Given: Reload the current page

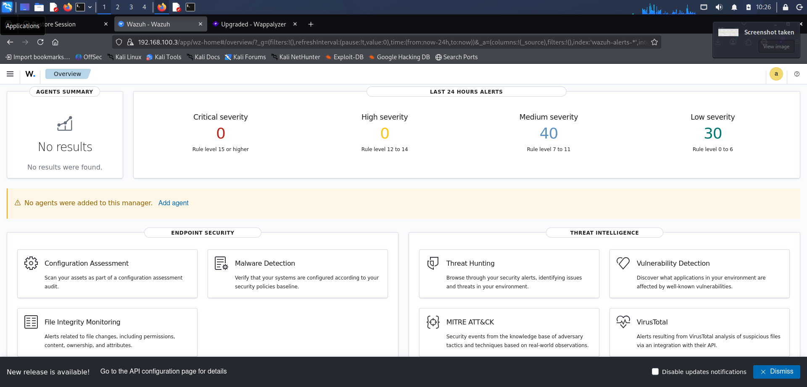Looking at the screenshot, I should (x=40, y=42).
